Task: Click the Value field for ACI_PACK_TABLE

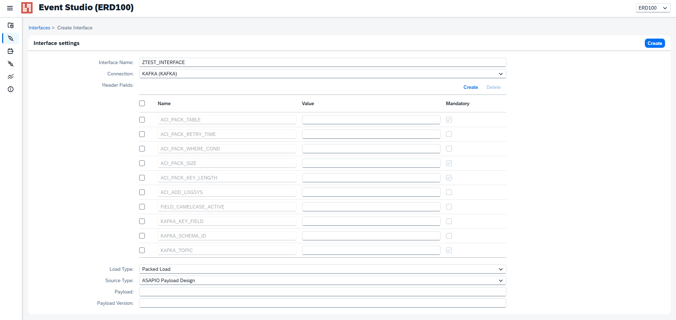Action: [x=371, y=120]
